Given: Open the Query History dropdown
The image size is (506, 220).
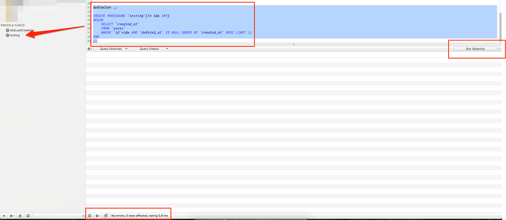Looking at the screenshot, I should coord(154,49).
